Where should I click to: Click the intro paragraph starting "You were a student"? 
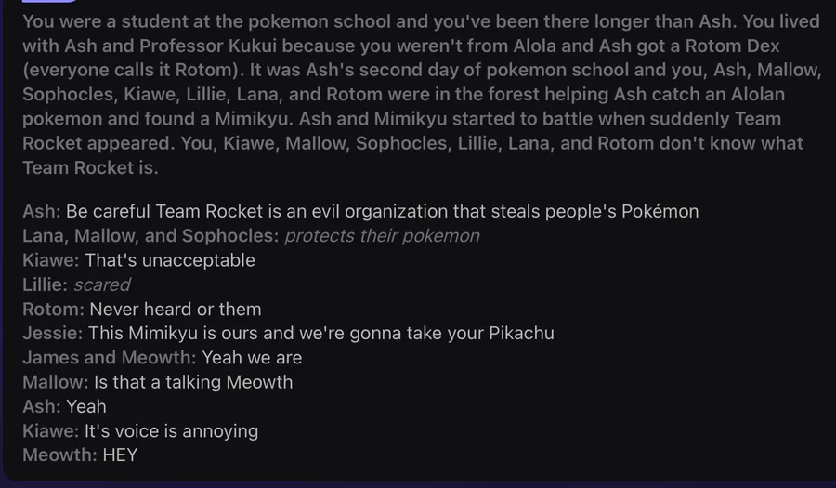(x=413, y=94)
